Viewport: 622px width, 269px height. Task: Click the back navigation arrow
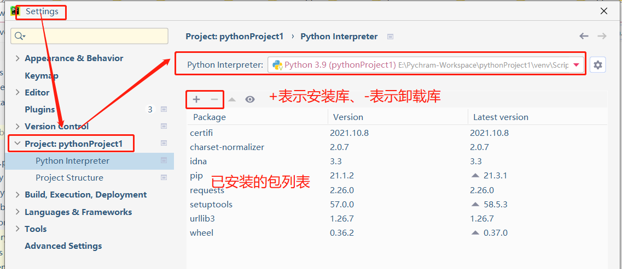point(584,36)
